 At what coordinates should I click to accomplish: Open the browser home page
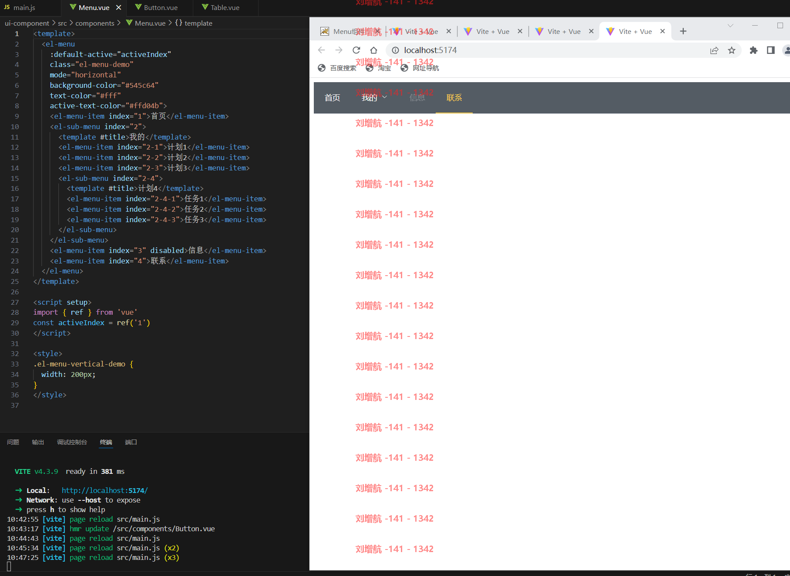(x=373, y=50)
